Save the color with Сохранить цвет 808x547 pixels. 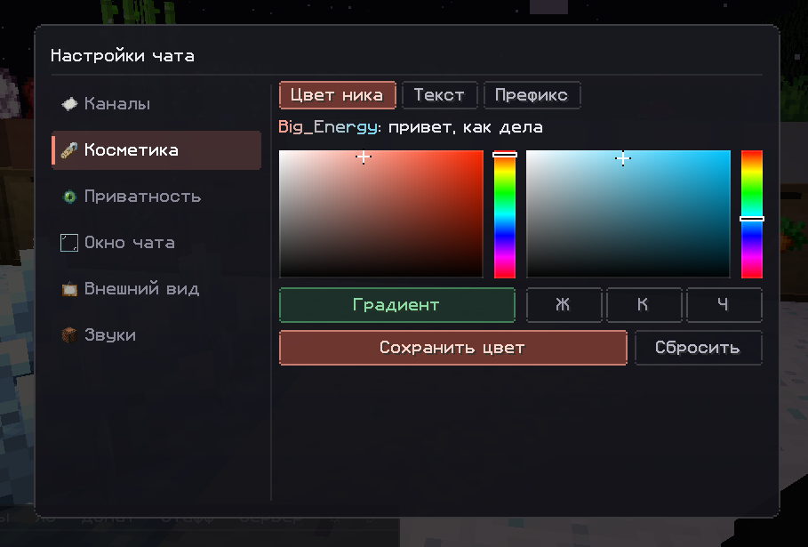[x=453, y=348]
